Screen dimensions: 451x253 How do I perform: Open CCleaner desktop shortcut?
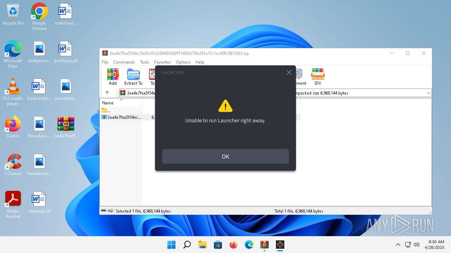tap(13, 165)
